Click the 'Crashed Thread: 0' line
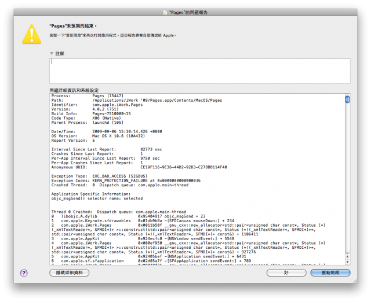Viewport: 371px width, 302px height. coord(120,185)
